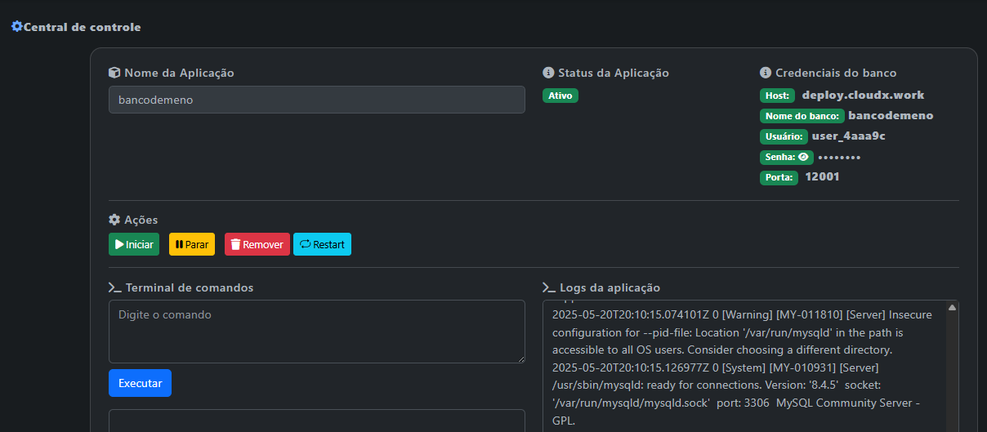Pause the application with Parar button
987x432 pixels.
click(x=192, y=244)
